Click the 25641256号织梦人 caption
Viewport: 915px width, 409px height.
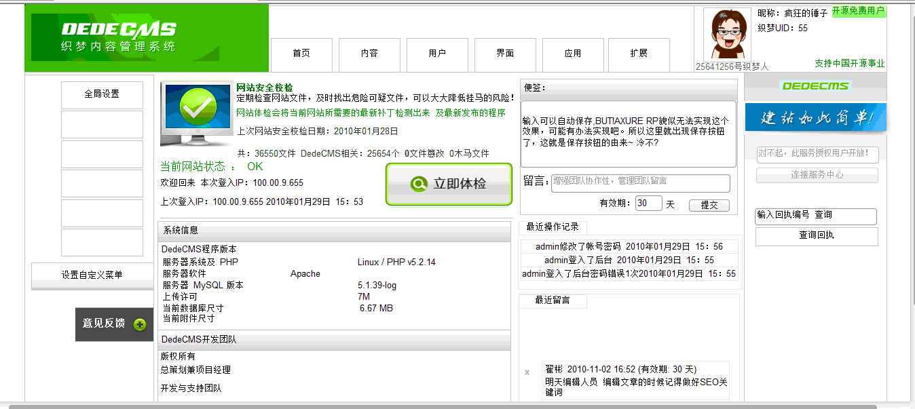point(732,67)
